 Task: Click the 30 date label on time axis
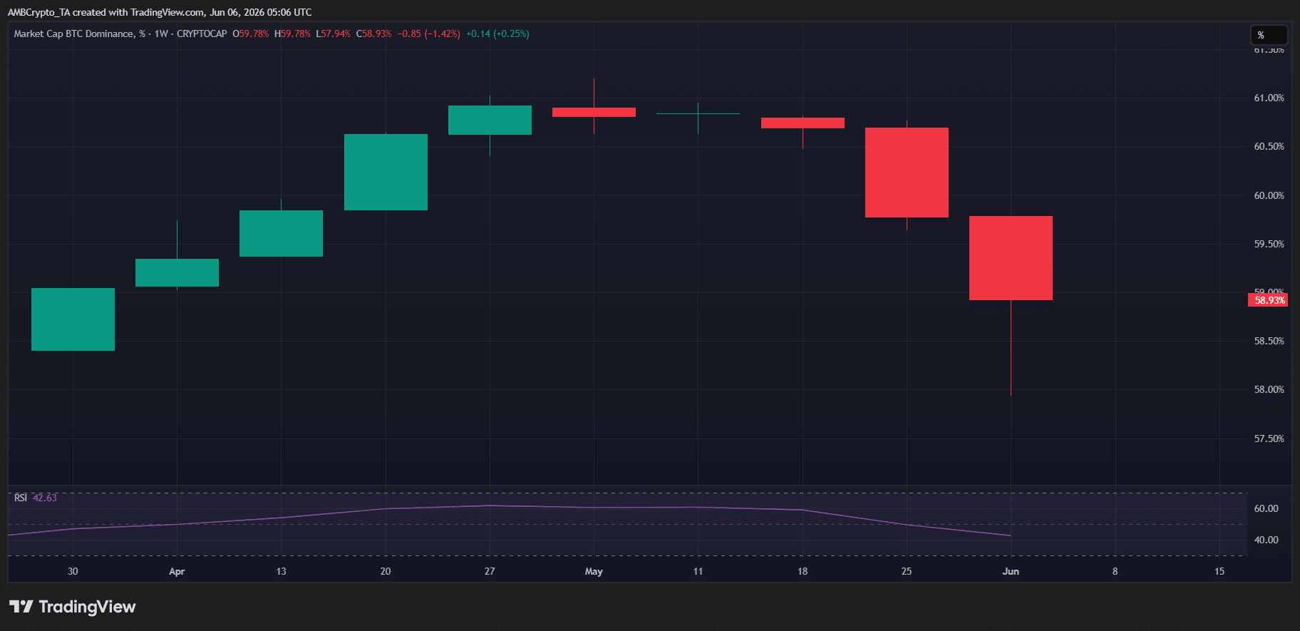point(73,571)
